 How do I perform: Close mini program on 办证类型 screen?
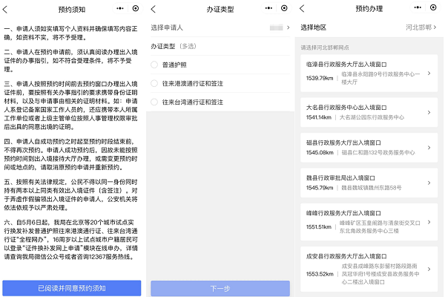tap(284, 8)
